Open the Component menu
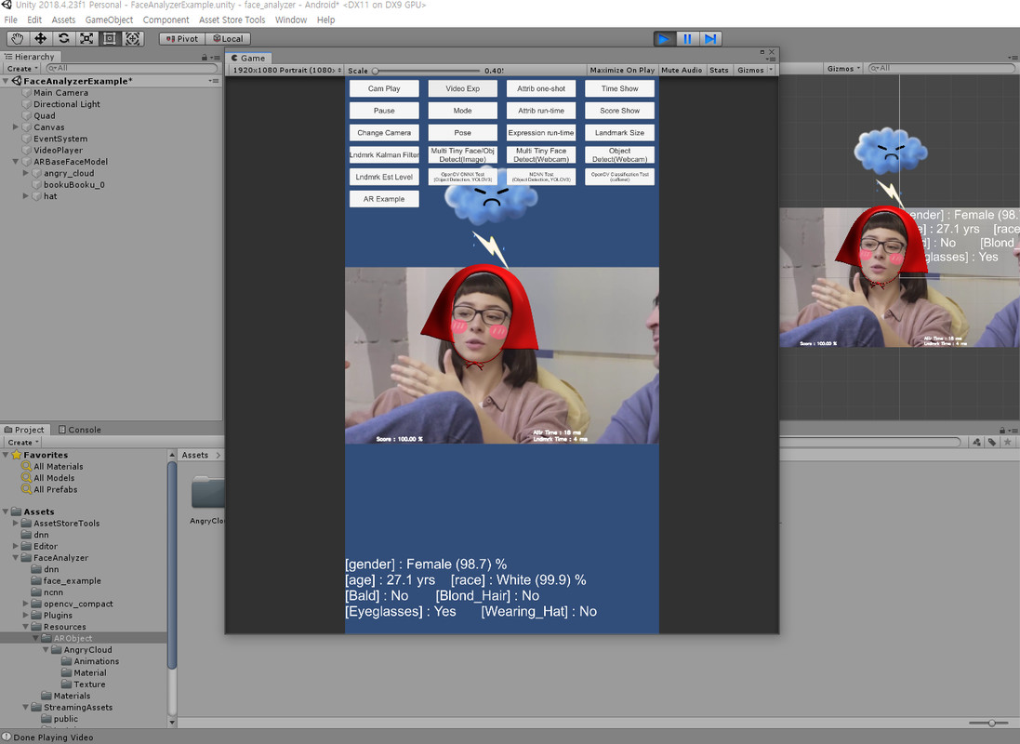1020x744 pixels. 166,20
